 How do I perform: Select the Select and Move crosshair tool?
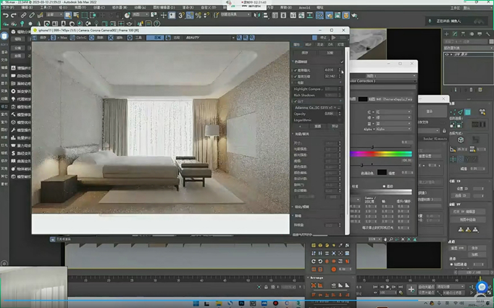[x=163, y=15]
